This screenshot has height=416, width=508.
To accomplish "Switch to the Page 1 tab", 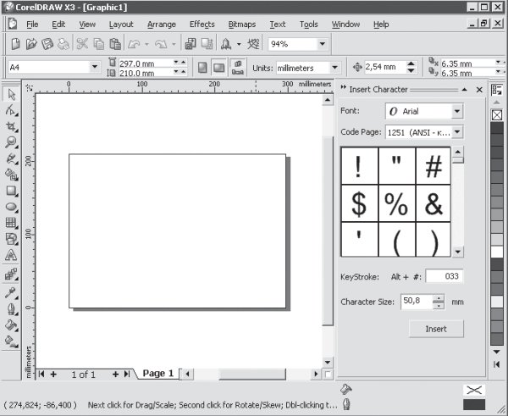I will [157, 374].
